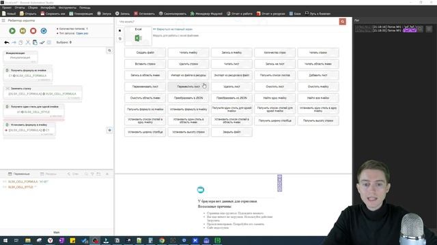
Task: Open the 'Отчеты' menu
Action: coord(20,7)
